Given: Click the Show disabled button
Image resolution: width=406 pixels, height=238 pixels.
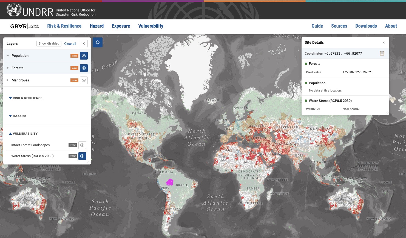Looking at the screenshot, I should [49, 43].
